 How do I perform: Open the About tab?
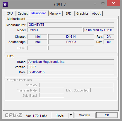tap(96, 13)
